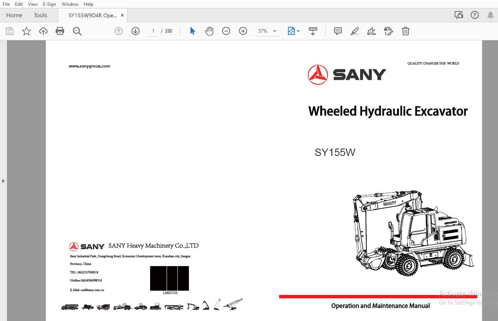Screen dimensions: 498x321
Task: Expand the left navigation pane arrow
Action: pos(3,180)
